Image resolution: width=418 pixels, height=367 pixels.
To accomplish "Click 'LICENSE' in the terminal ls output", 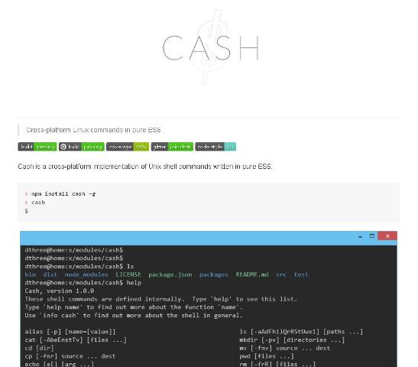I will point(128,274).
